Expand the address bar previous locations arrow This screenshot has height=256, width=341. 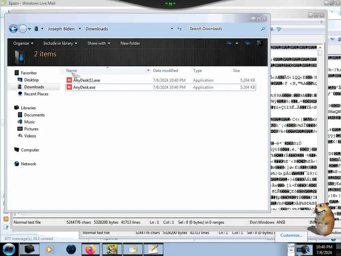point(172,29)
